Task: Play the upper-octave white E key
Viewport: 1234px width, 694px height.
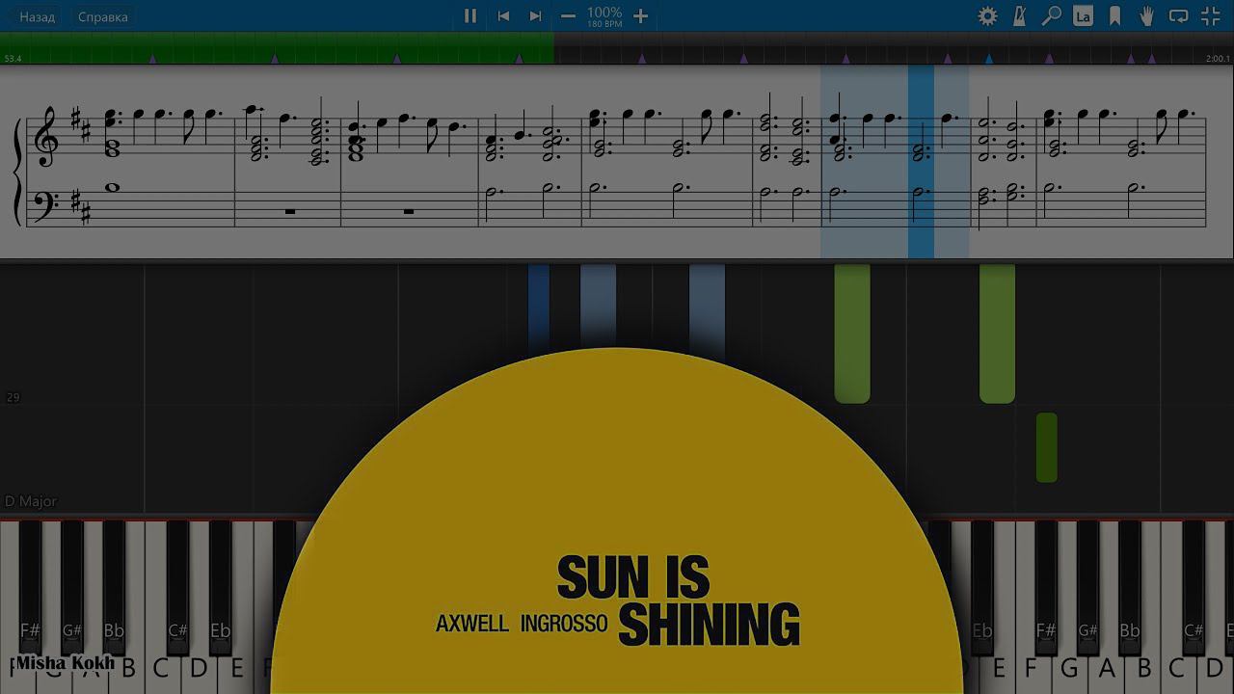Action: 998,667
